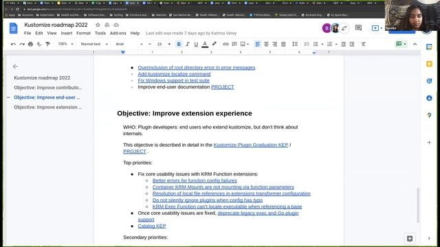Open the Edit menu
440x247 pixels.
39,33
